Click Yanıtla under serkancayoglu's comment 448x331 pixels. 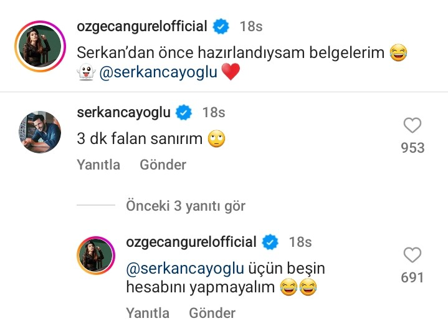[98, 165]
